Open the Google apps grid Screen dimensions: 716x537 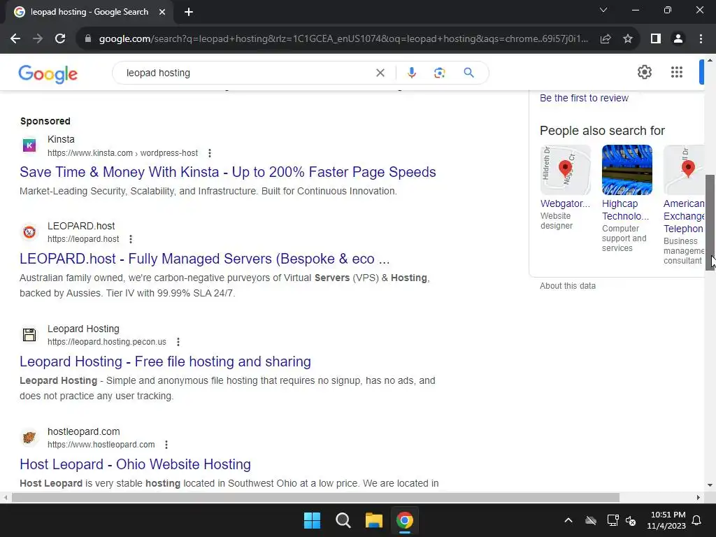click(x=677, y=72)
